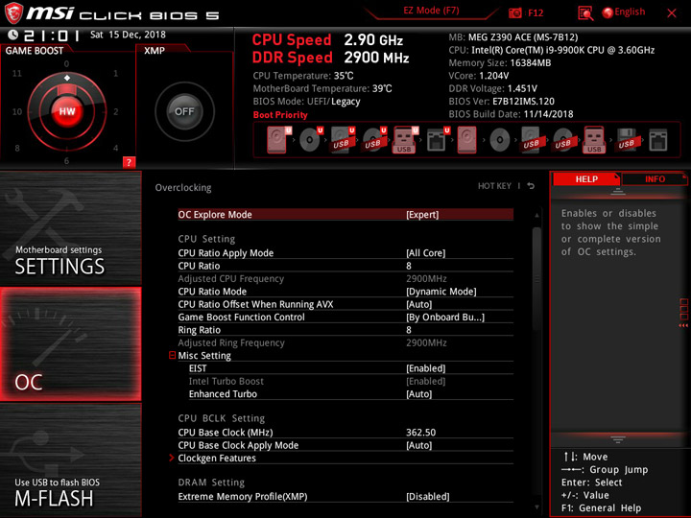This screenshot has height=518, width=691.
Task: Select the UEFI hard disk boot device icon
Action: [278, 140]
